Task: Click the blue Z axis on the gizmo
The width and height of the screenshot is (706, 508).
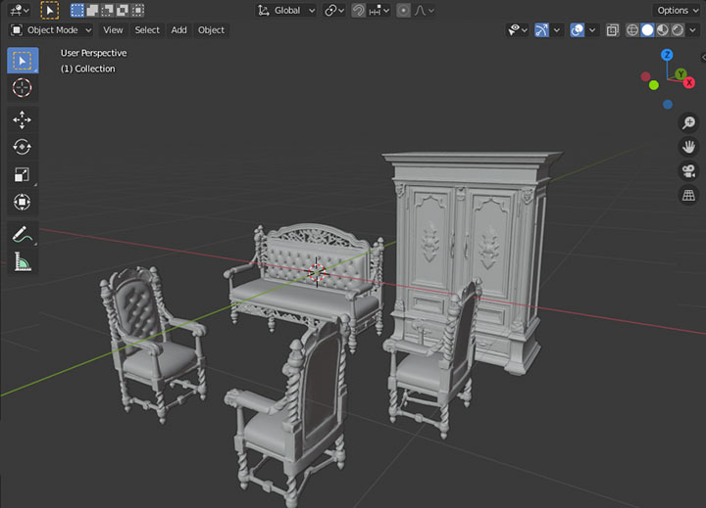Action: pyautogui.click(x=667, y=56)
